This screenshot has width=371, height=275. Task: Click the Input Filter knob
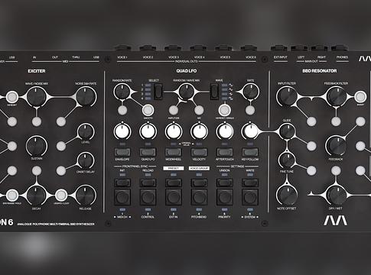point(287,97)
